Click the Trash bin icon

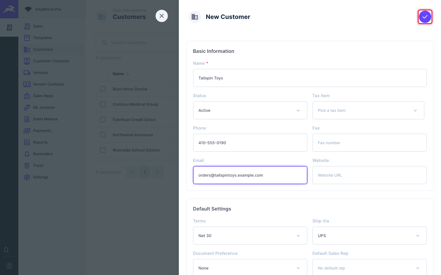click(27, 166)
